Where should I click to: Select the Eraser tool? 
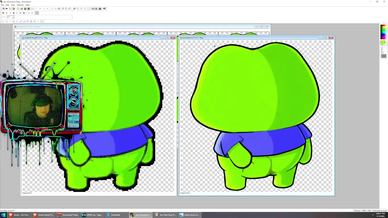point(28,21)
